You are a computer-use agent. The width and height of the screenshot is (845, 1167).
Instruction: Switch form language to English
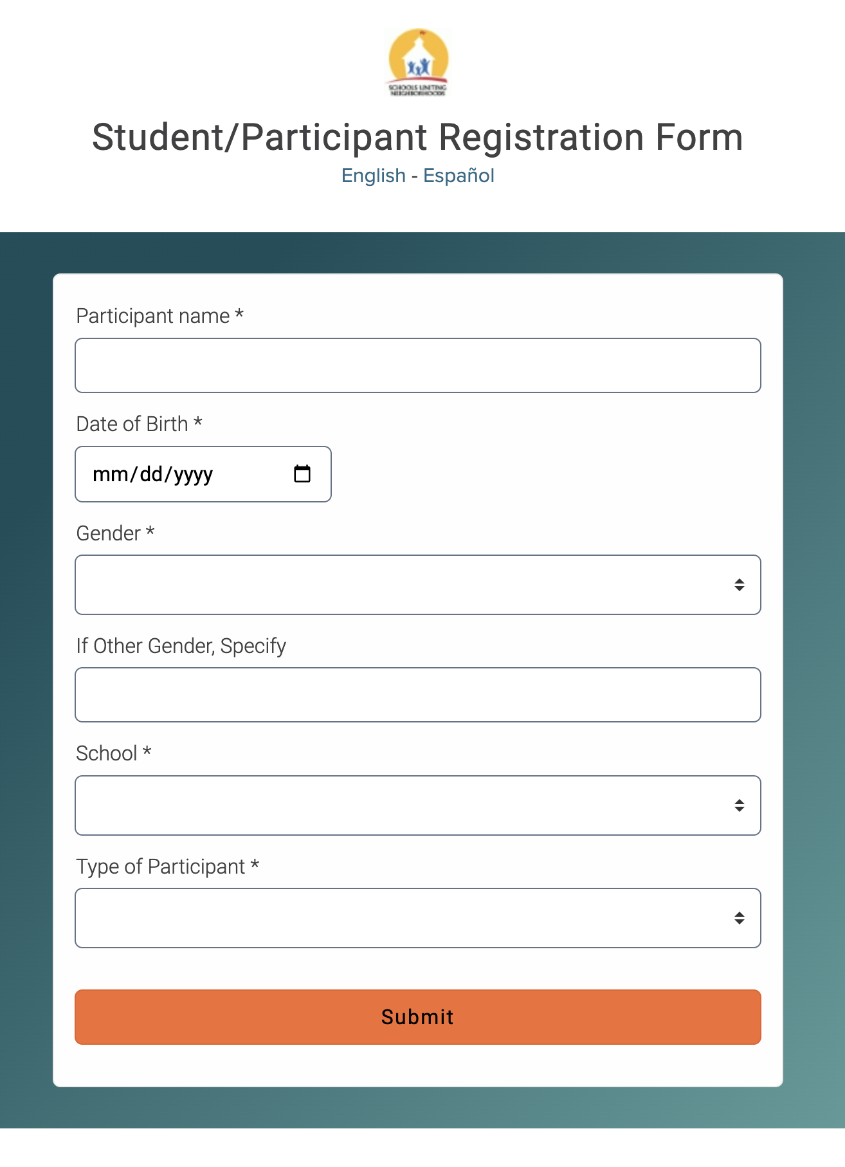373,176
